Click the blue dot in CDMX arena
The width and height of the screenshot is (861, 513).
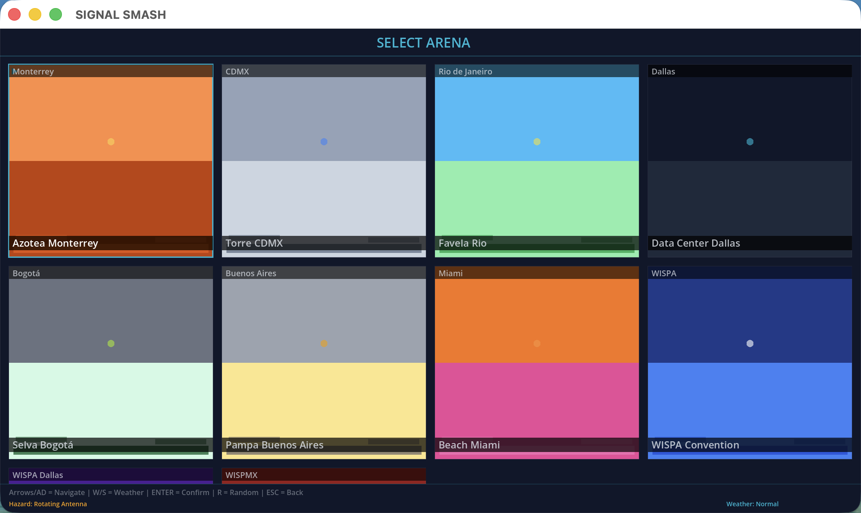pos(324,142)
